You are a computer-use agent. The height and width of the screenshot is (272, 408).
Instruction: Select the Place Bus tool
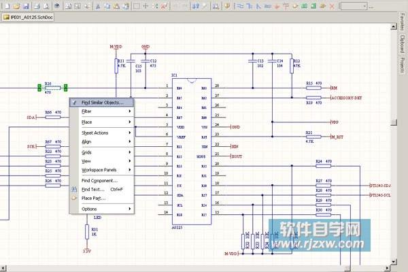(x=250, y=5)
